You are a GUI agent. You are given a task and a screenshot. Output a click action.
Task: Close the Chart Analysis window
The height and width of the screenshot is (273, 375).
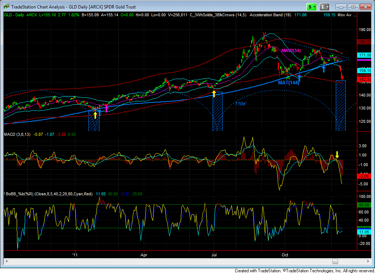point(365,7)
